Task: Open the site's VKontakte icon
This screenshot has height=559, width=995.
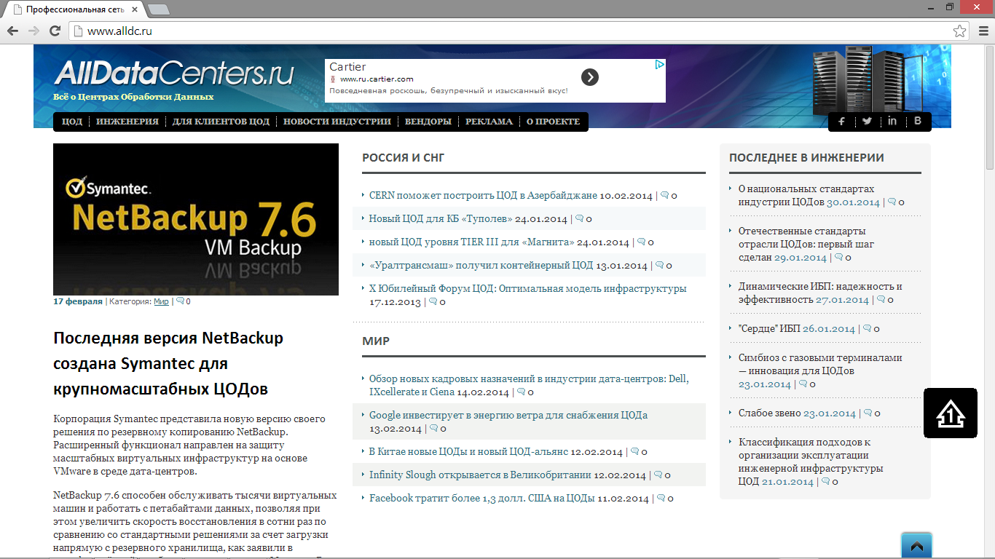Action: [918, 122]
